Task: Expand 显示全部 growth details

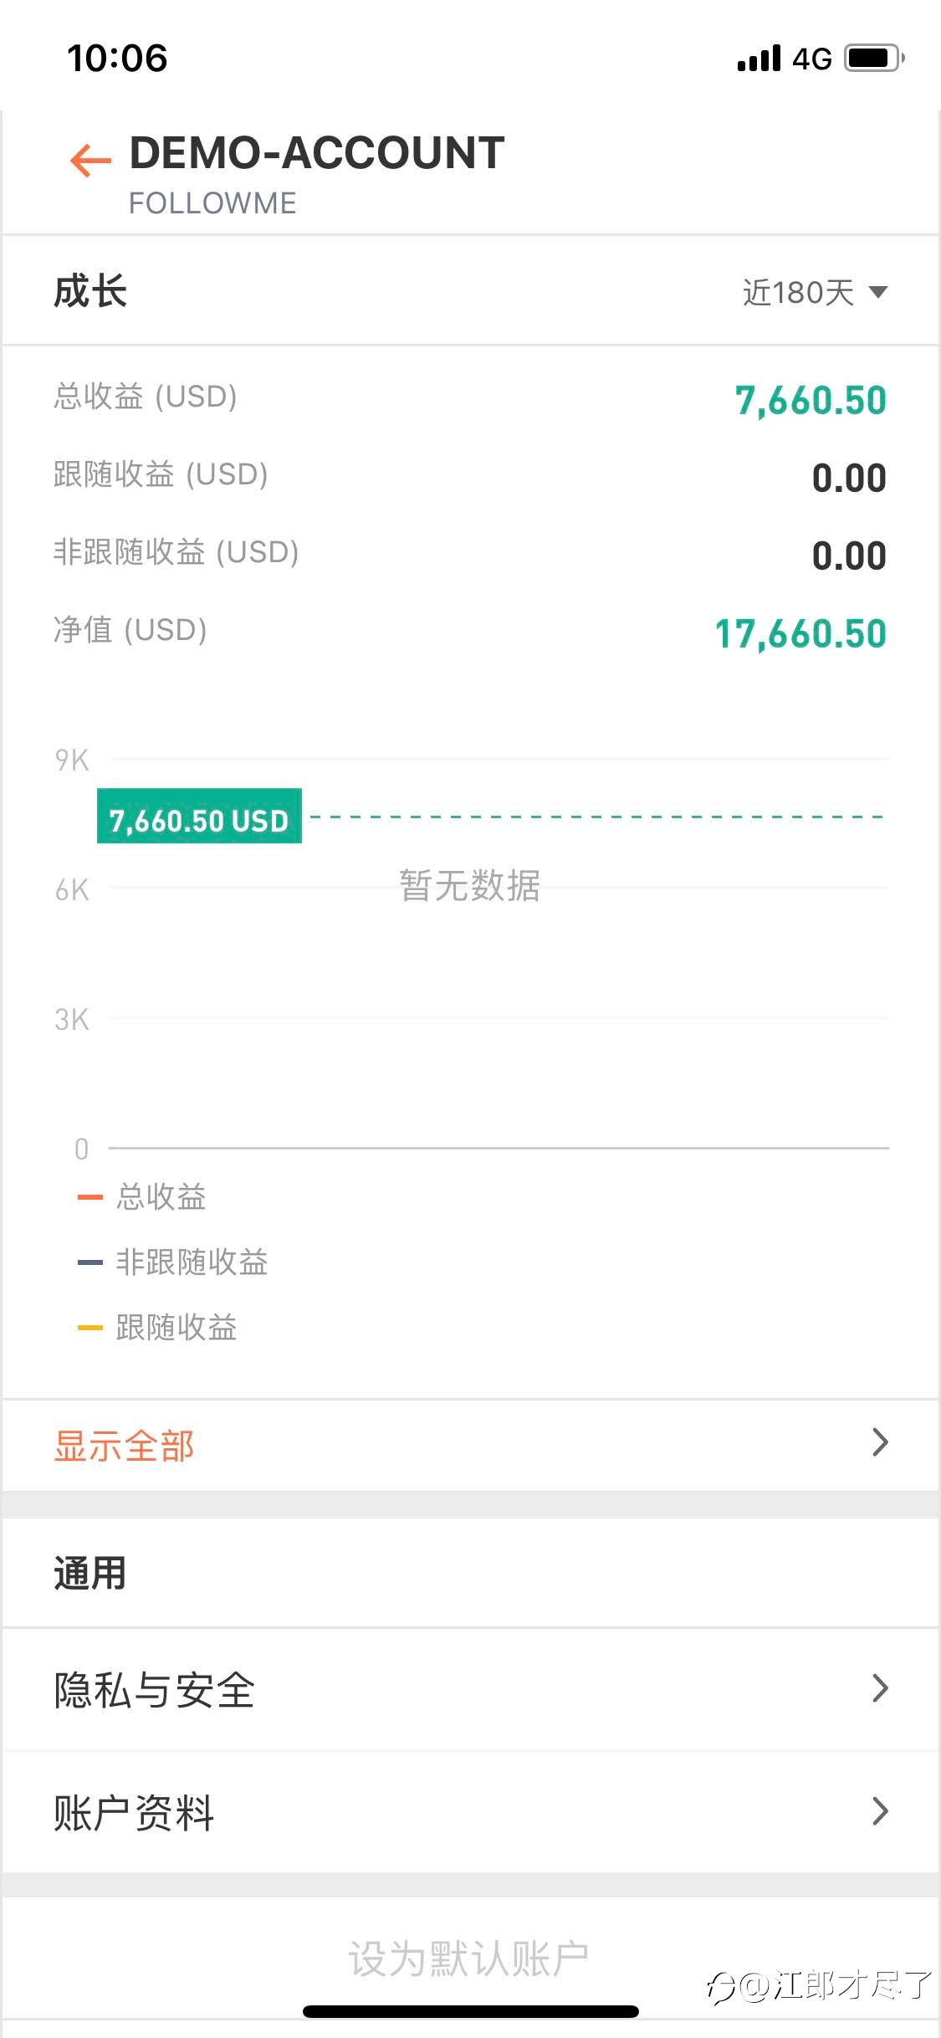Action: [x=470, y=1445]
